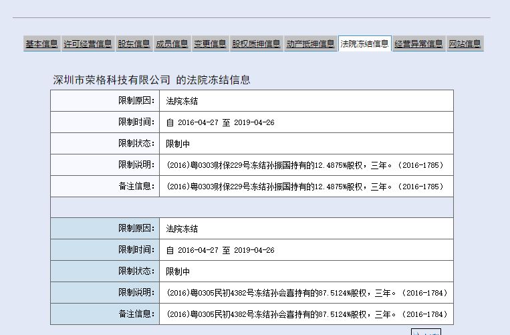Select the 动产抵押信息 tab
The height and width of the screenshot is (335, 510).
pyautogui.click(x=310, y=44)
